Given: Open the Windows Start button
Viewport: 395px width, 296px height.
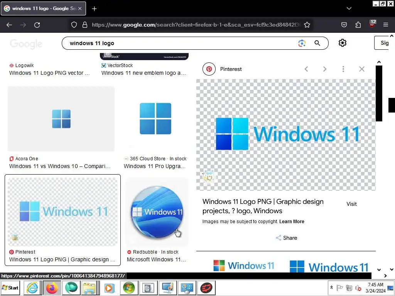Looking at the screenshot, I should click(10, 288).
